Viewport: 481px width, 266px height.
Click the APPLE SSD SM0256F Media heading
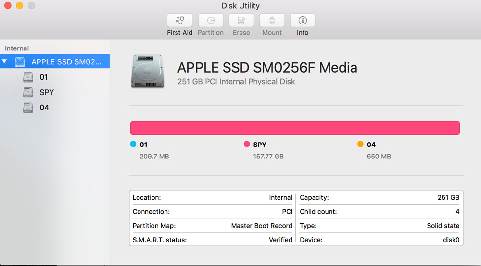(267, 68)
